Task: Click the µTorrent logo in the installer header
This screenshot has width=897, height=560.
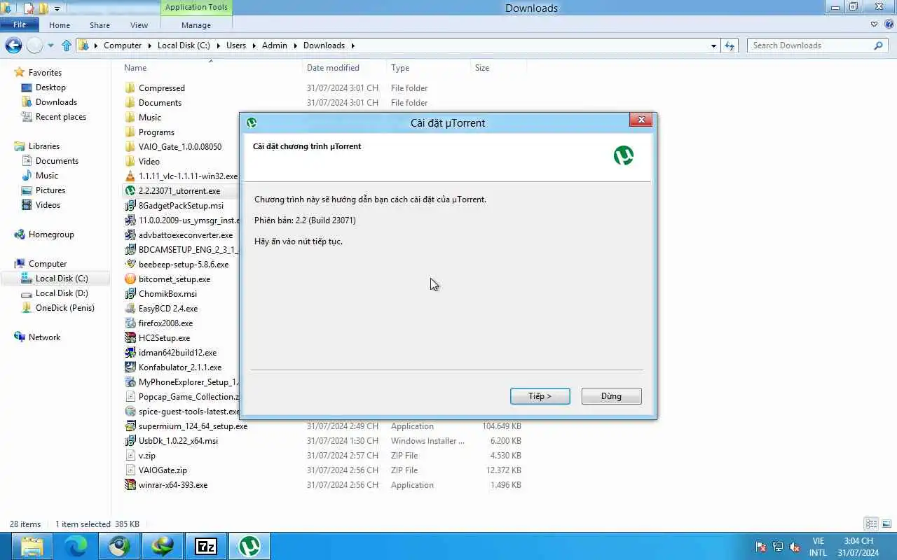Action: (x=623, y=155)
